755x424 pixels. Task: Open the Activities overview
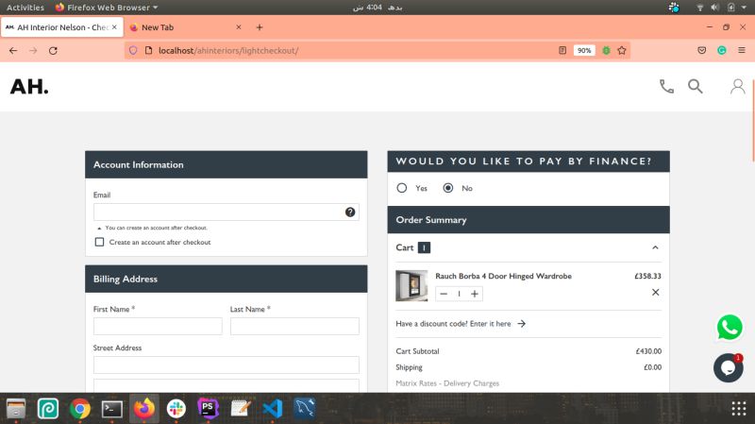point(25,8)
